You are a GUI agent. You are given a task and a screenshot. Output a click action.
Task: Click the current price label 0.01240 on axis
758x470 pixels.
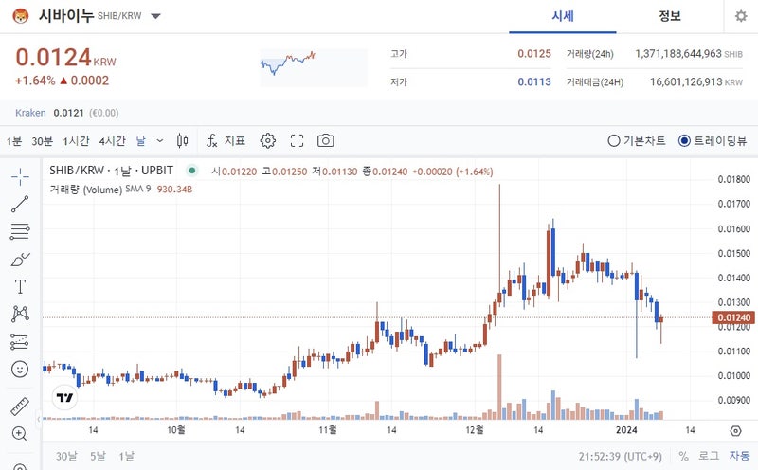click(x=733, y=317)
